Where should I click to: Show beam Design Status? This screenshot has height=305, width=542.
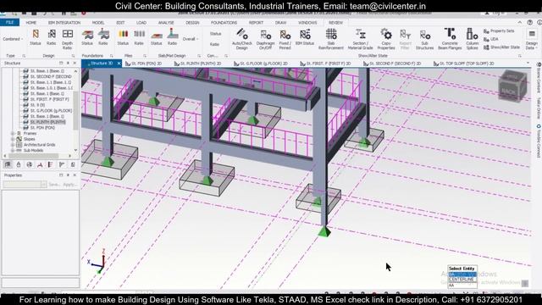click(36, 37)
